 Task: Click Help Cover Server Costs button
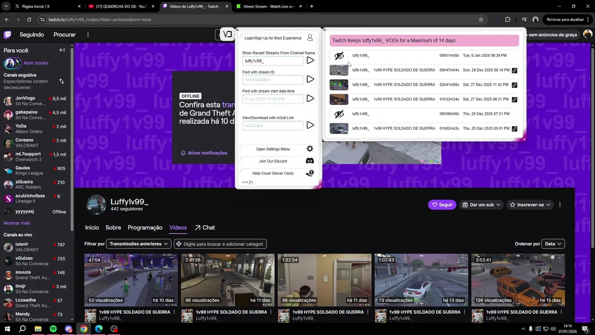tap(273, 173)
